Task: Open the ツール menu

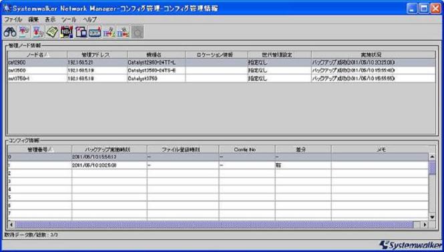Action: [69, 19]
